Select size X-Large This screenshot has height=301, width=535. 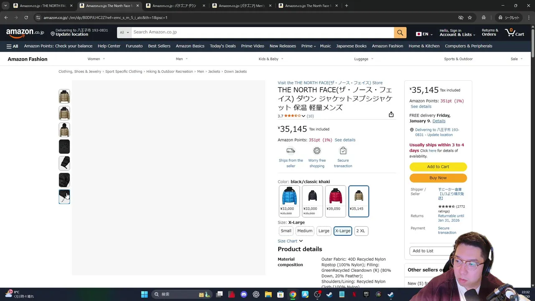[343, 231]
